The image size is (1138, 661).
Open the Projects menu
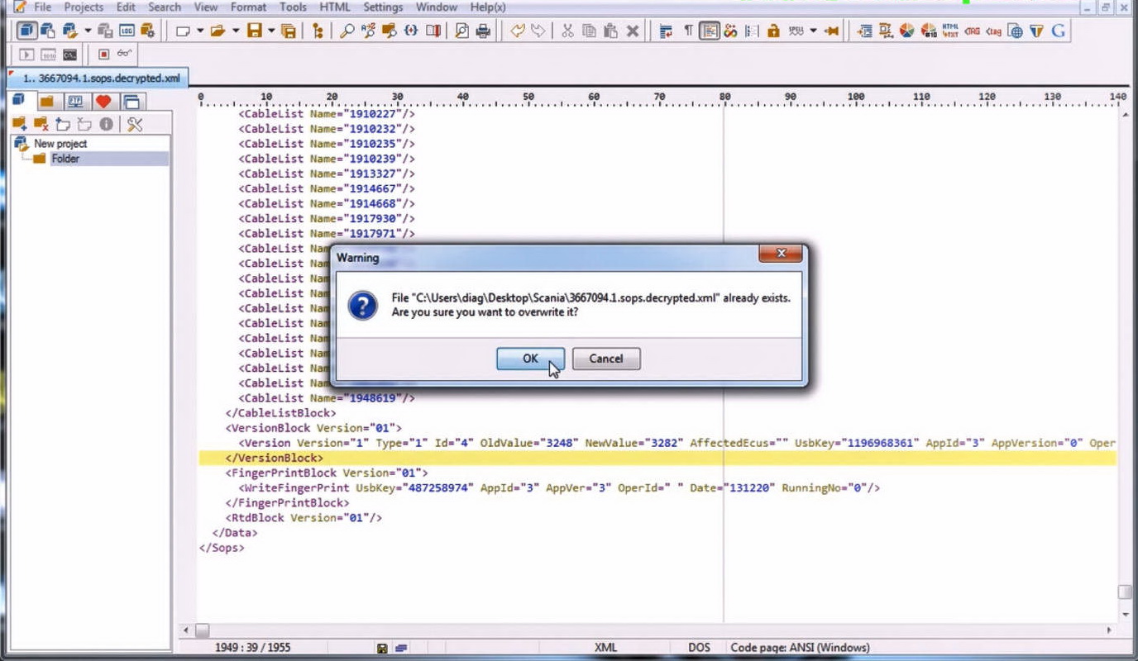pyautogui.click(x=84, y=7)
